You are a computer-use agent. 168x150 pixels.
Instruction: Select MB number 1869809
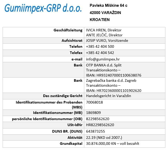[93, 113]
